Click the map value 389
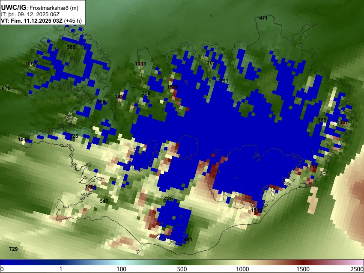Viewport: 364px width, 273px height. click(322, 120)
